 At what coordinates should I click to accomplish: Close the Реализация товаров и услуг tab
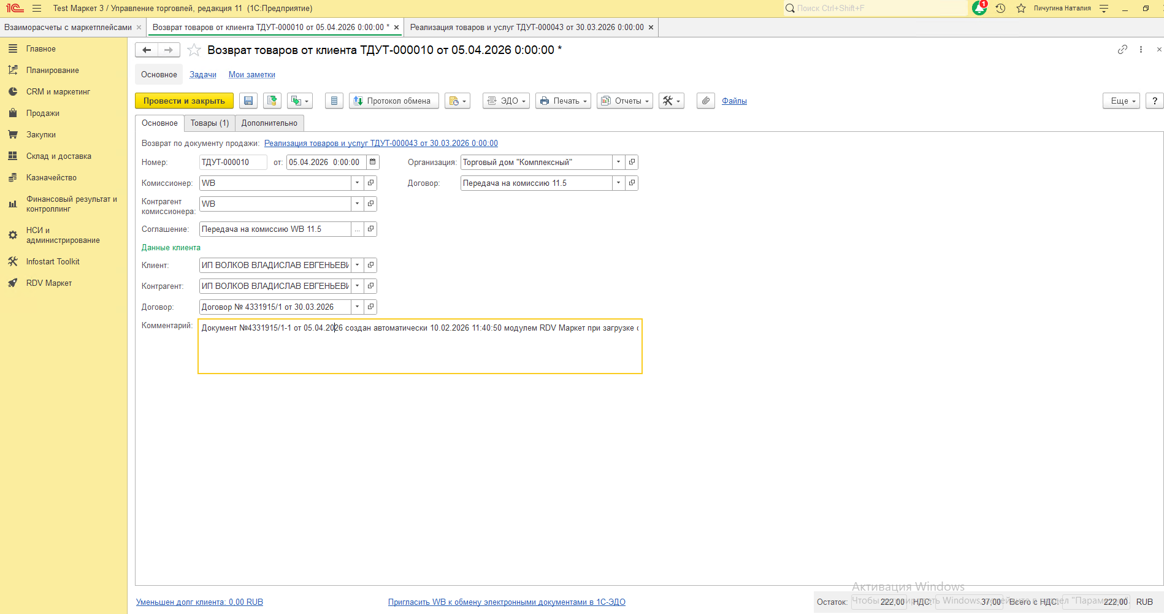click(x=651, y=28)
